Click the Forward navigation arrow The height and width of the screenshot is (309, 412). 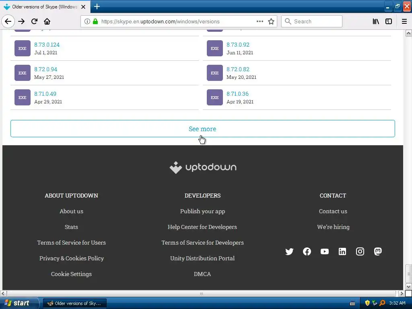click(x=21, y=21)
